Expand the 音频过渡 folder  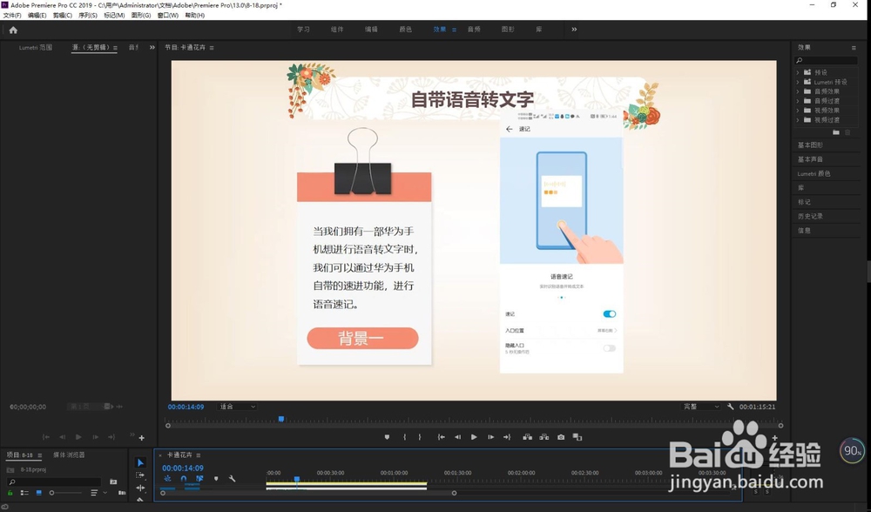click(x=798, y=100)
